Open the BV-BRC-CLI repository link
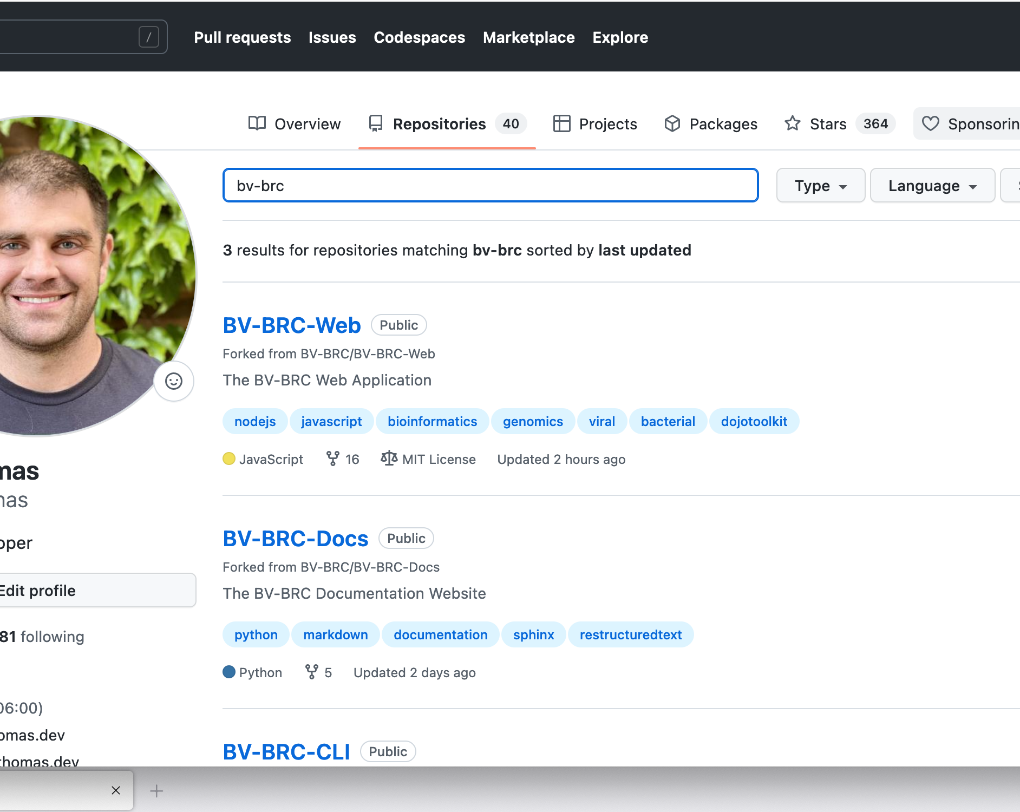 coord(286,752)
